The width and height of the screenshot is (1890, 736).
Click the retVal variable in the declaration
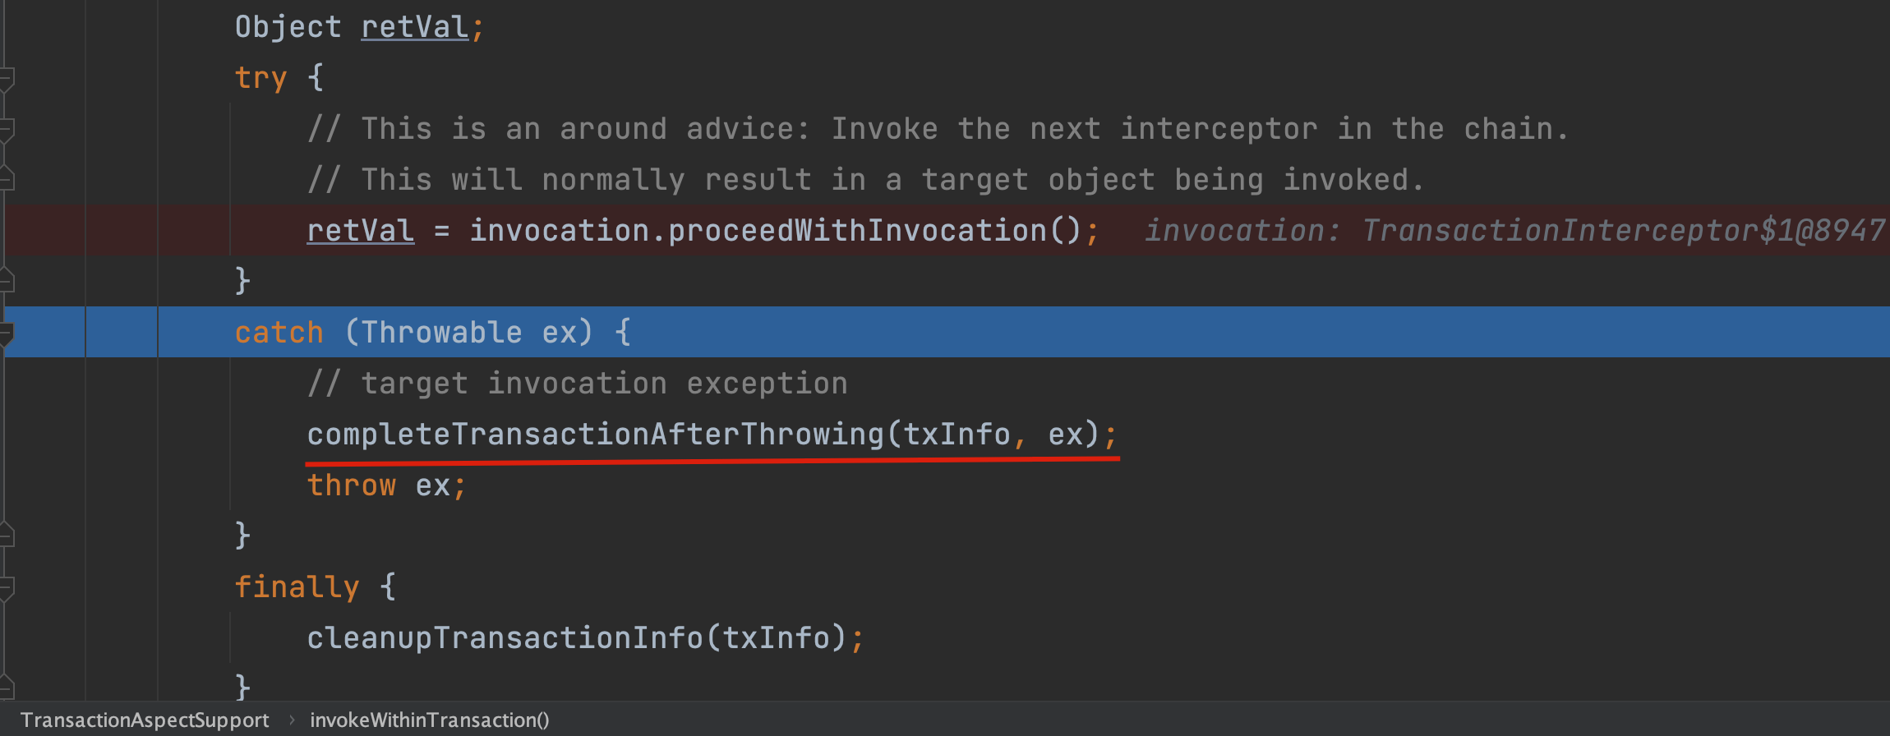tap(414, 27)
